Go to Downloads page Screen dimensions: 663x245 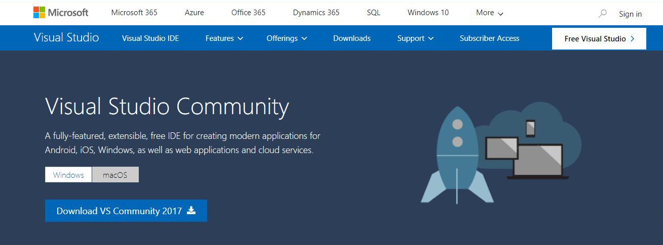[x=352, y=38]
